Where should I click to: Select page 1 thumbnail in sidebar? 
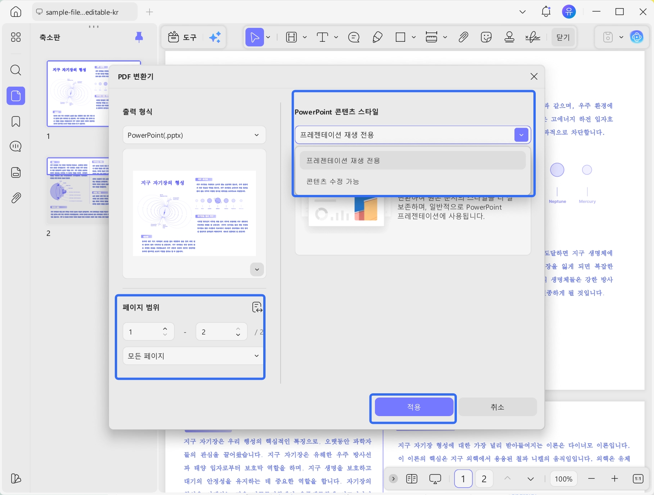pyautogui.click(x=78, y=94)
